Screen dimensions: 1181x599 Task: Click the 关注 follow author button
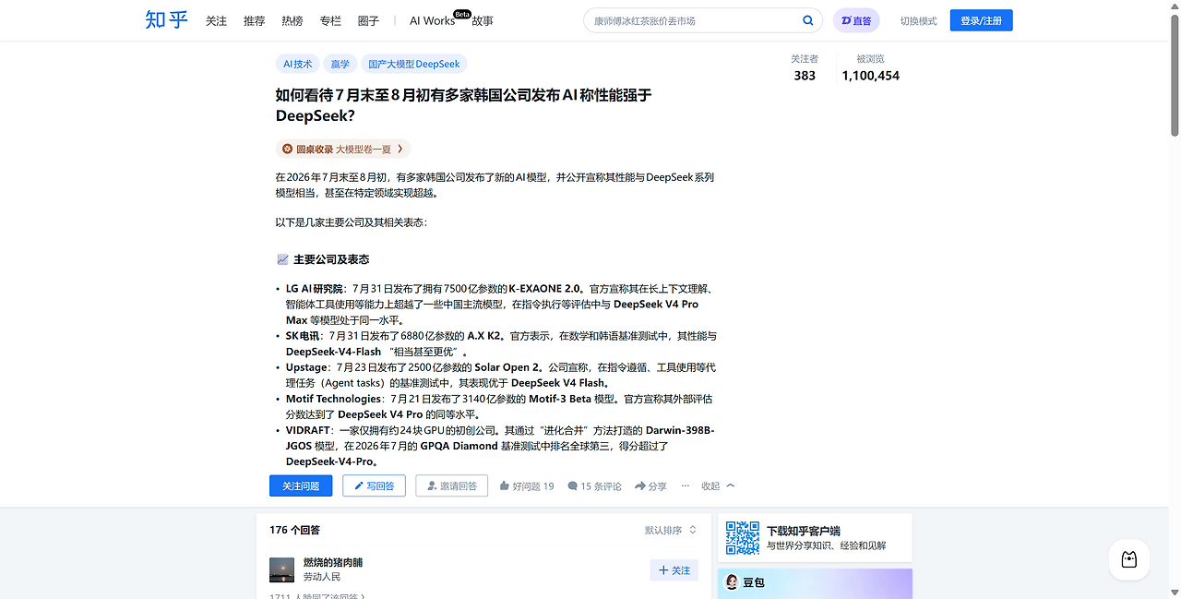674,570
